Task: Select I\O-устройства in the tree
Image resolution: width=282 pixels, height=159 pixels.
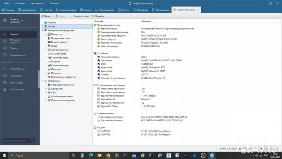Action: pos(58,54)
